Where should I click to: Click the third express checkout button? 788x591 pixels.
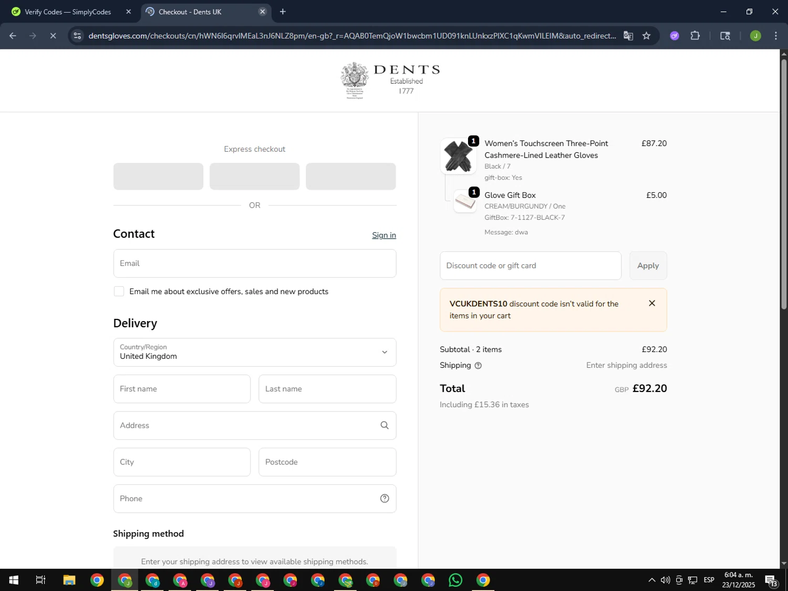click(351, 177)
